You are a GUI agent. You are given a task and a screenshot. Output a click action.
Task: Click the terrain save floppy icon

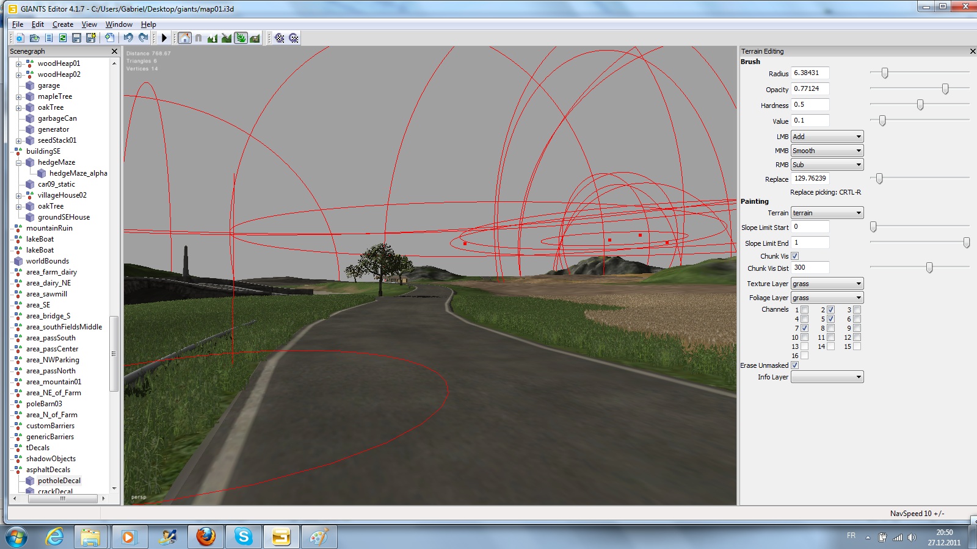point(255,38)
